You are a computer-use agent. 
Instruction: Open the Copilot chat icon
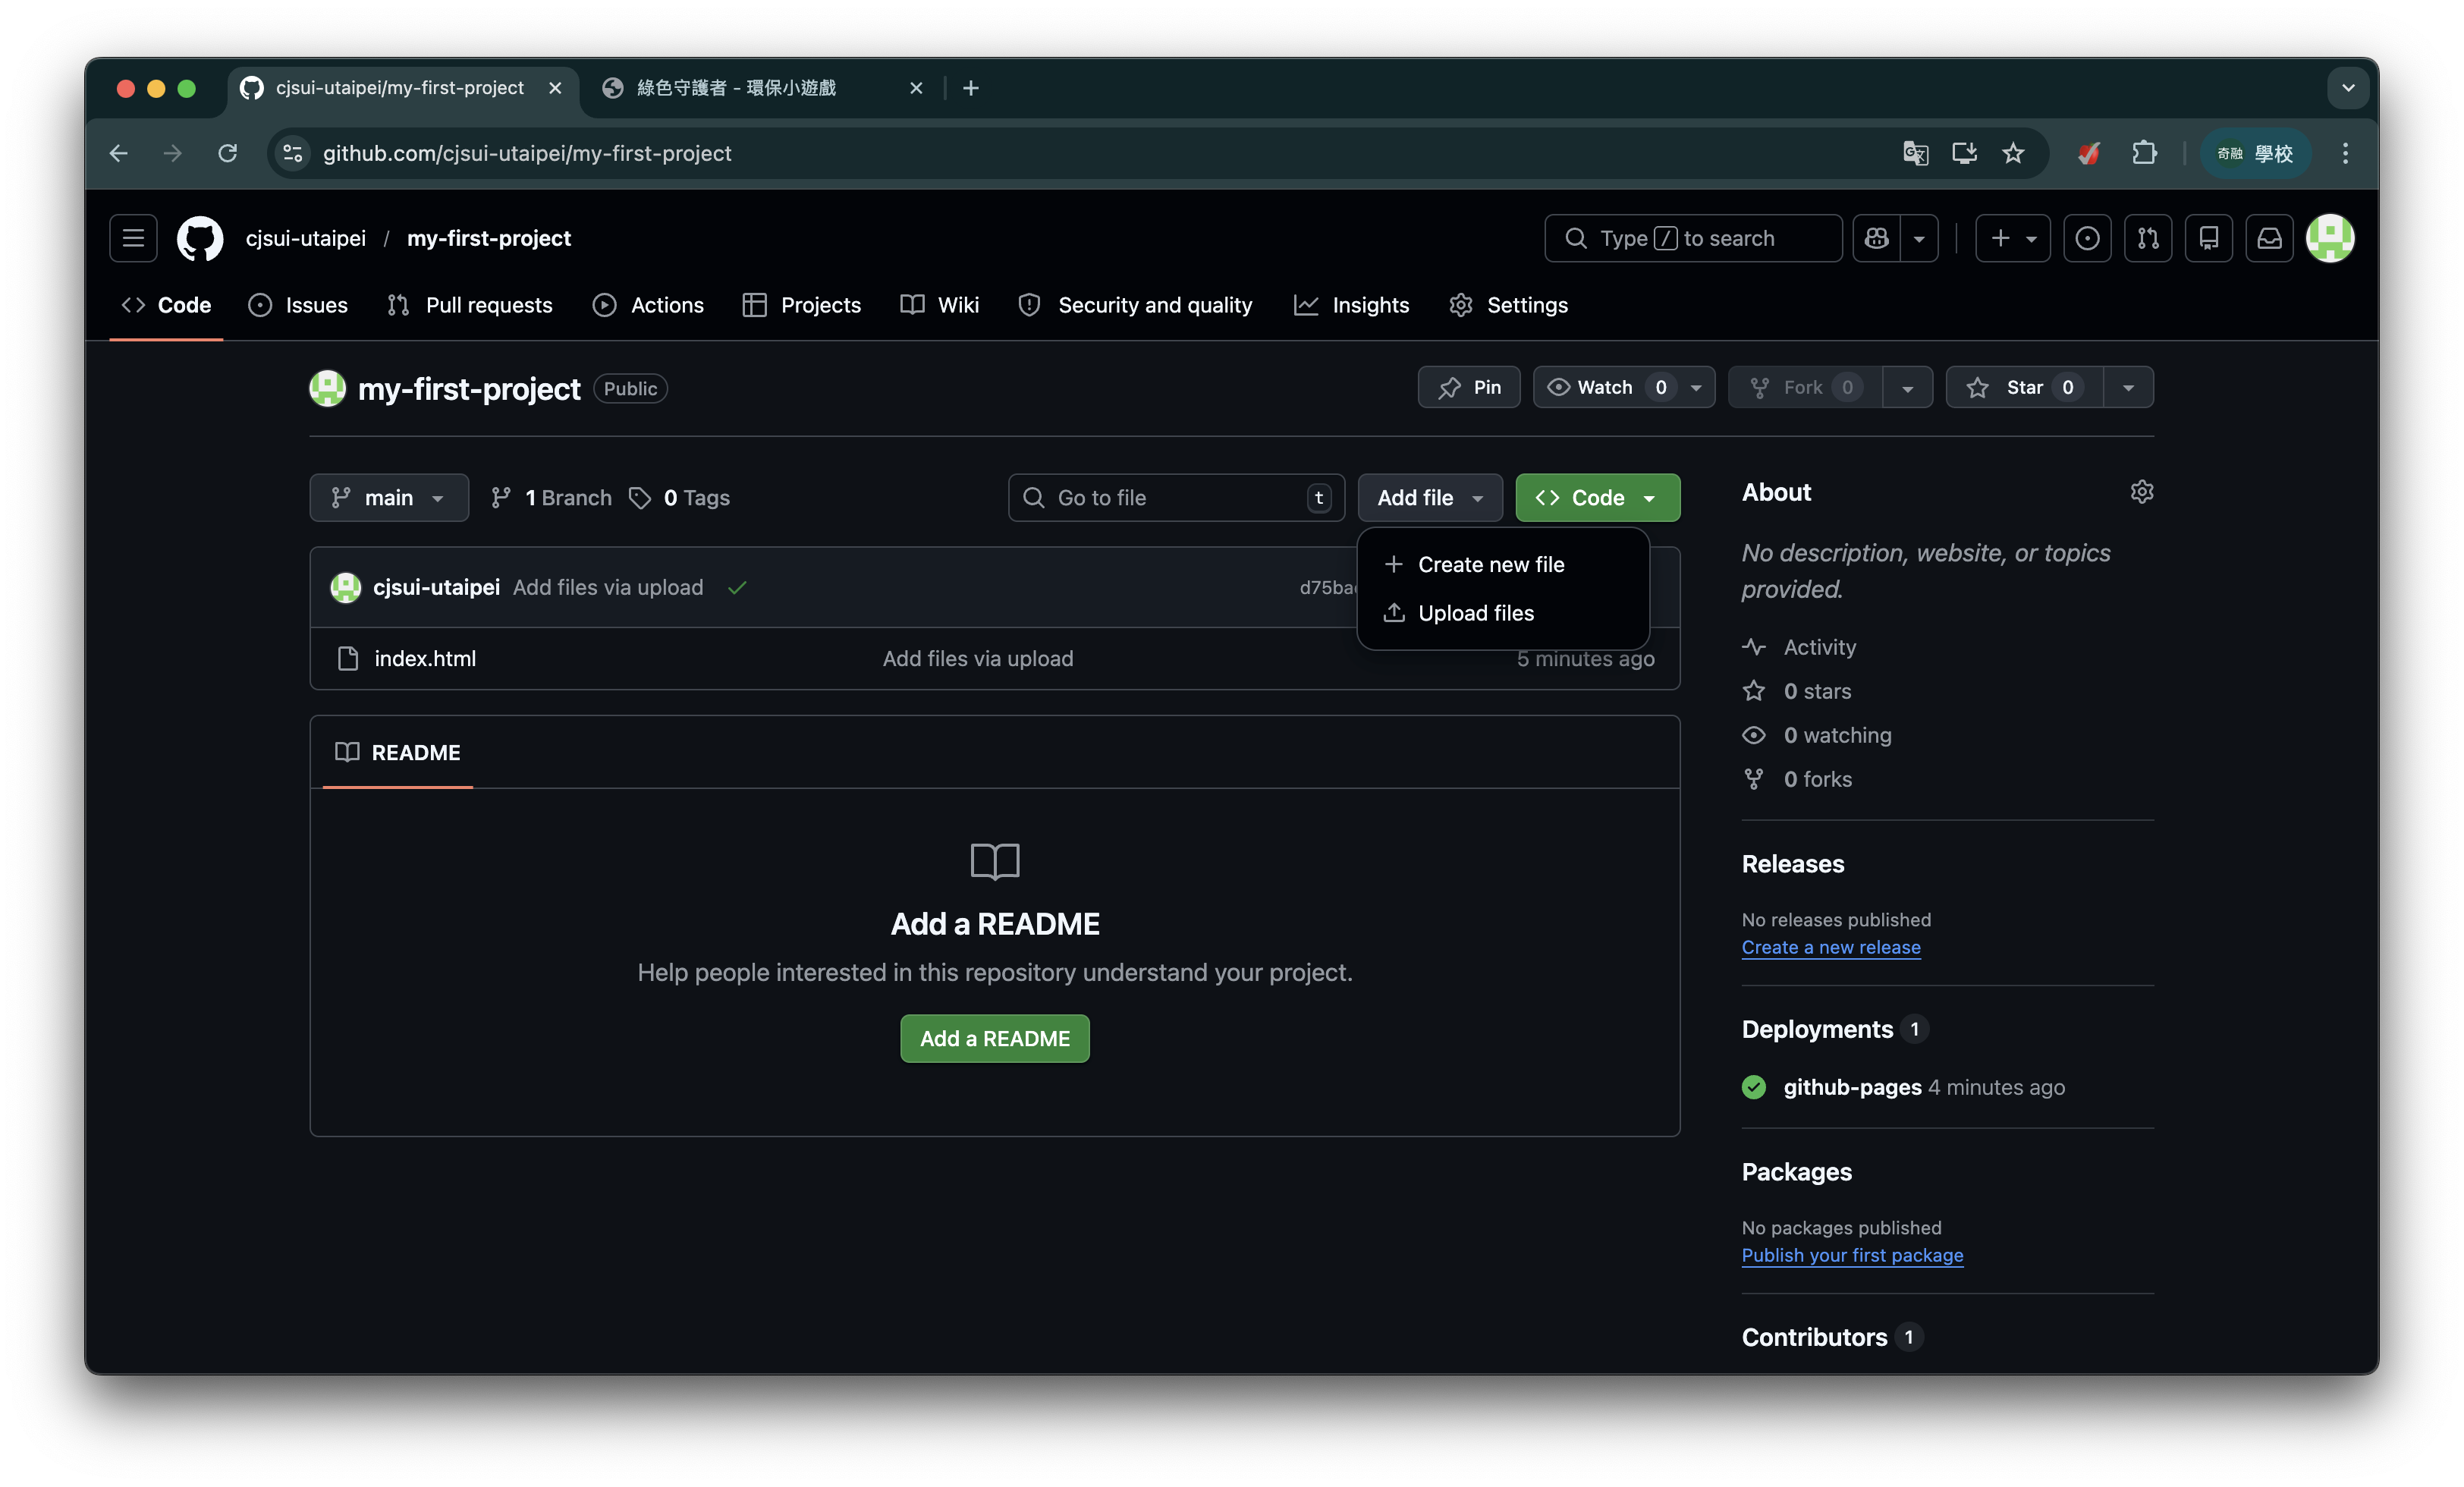pyautogui.click(x=1877, y=238)
